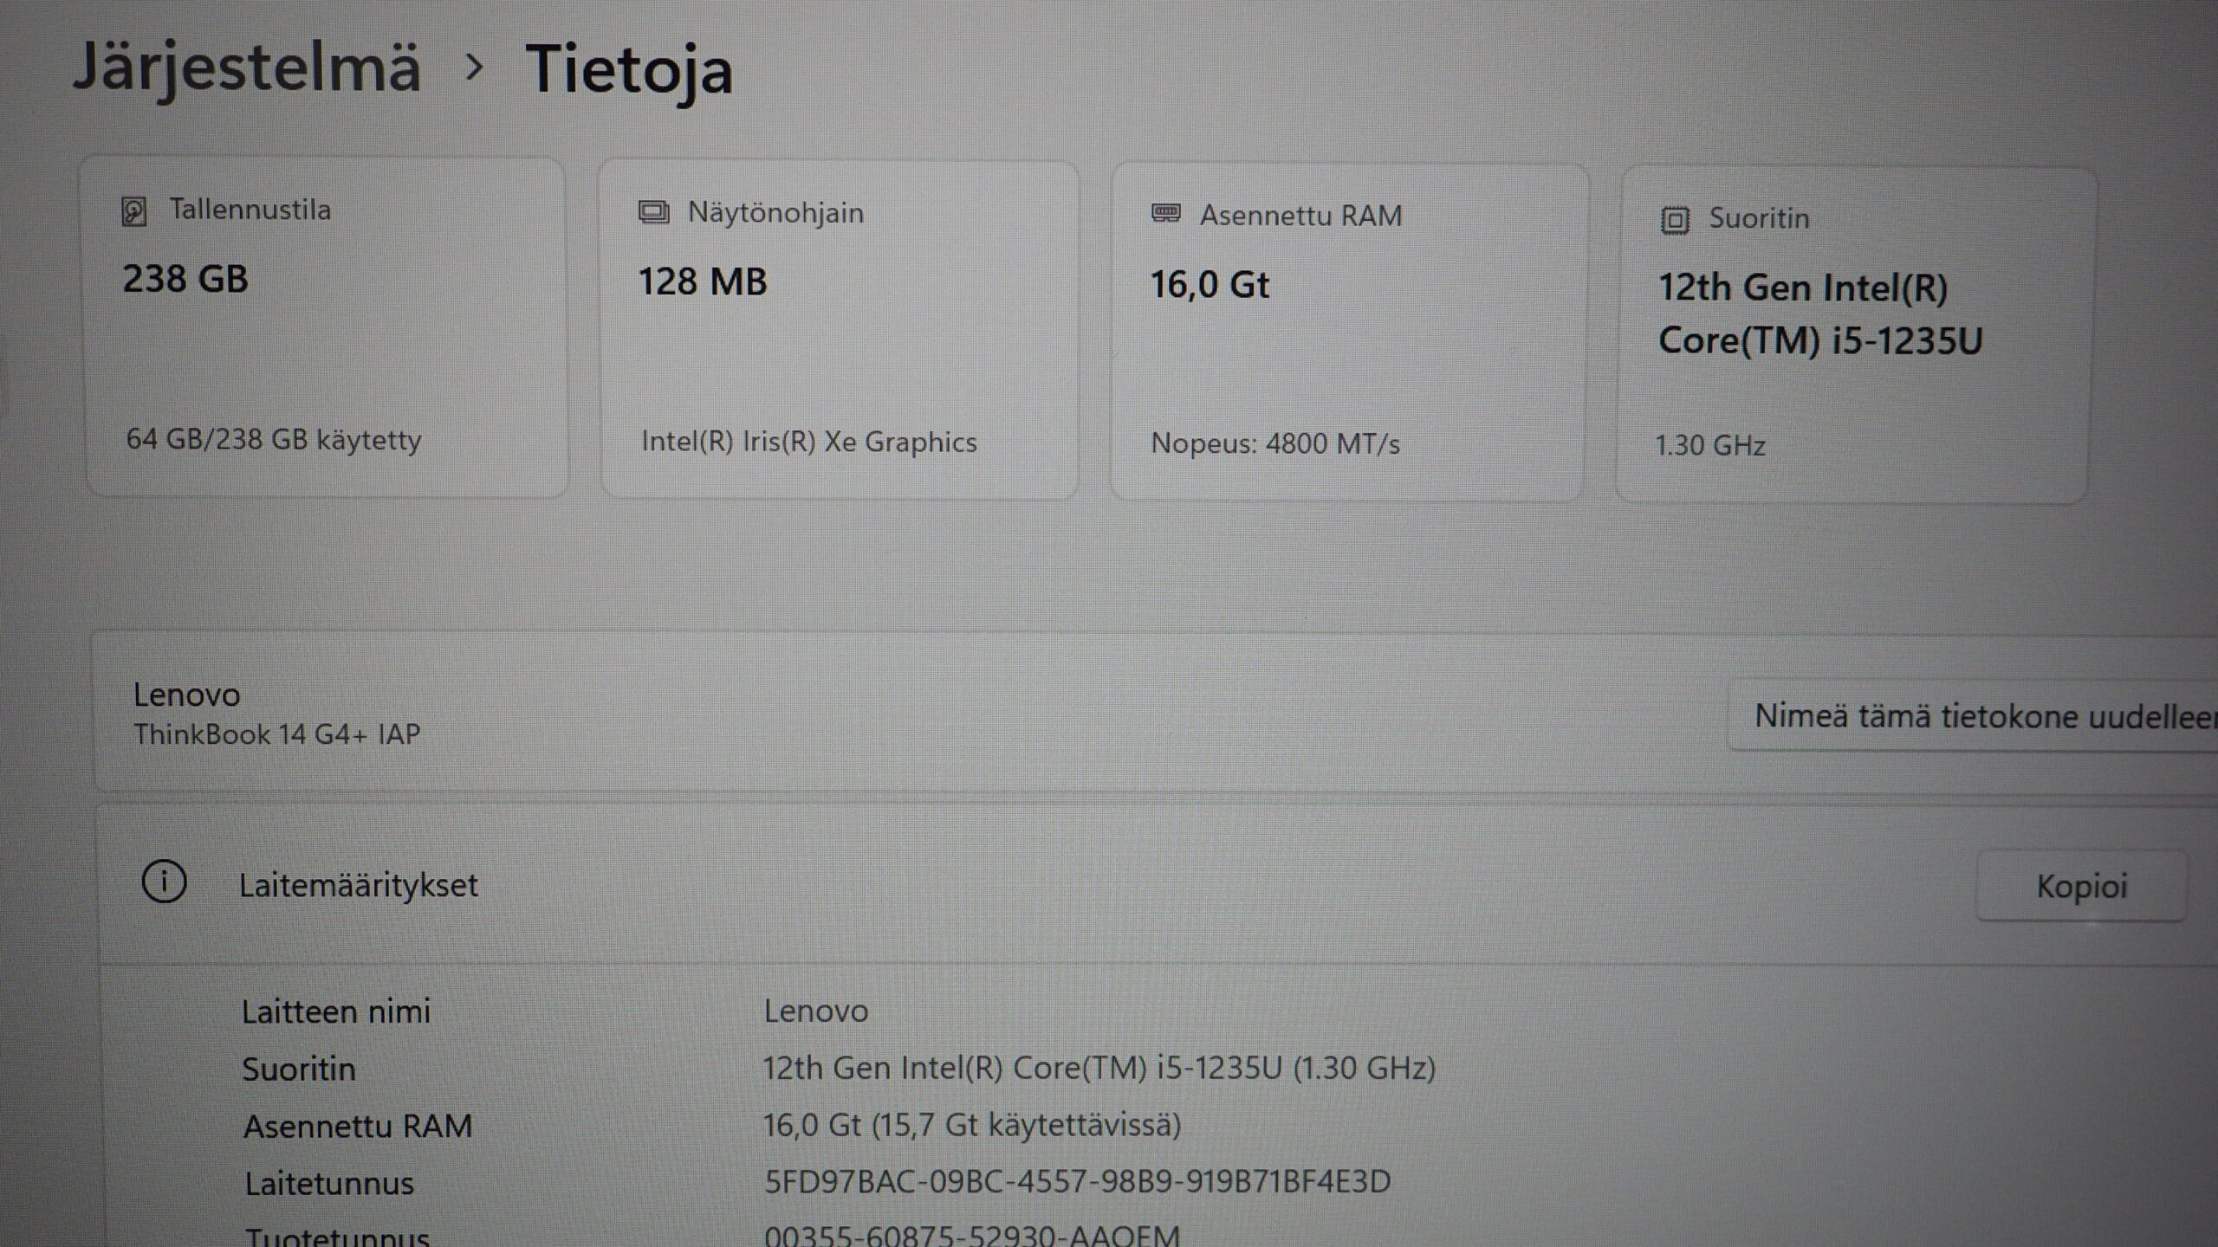Select the Tietoja page heading
Screen dimensions: 2218x1247
629,69
